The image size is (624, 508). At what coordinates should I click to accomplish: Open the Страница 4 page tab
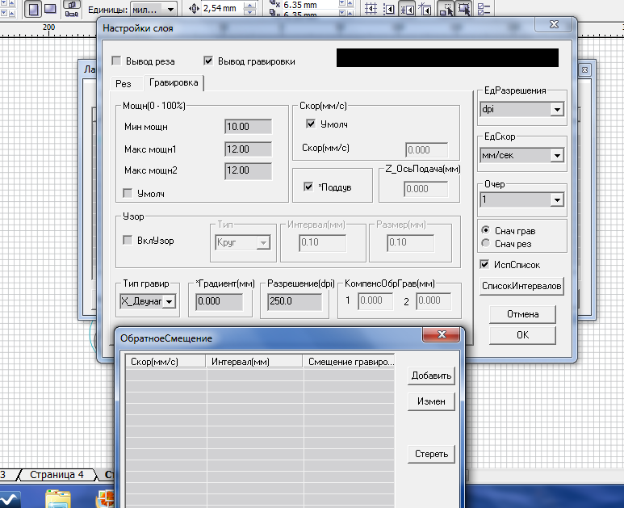57,475
